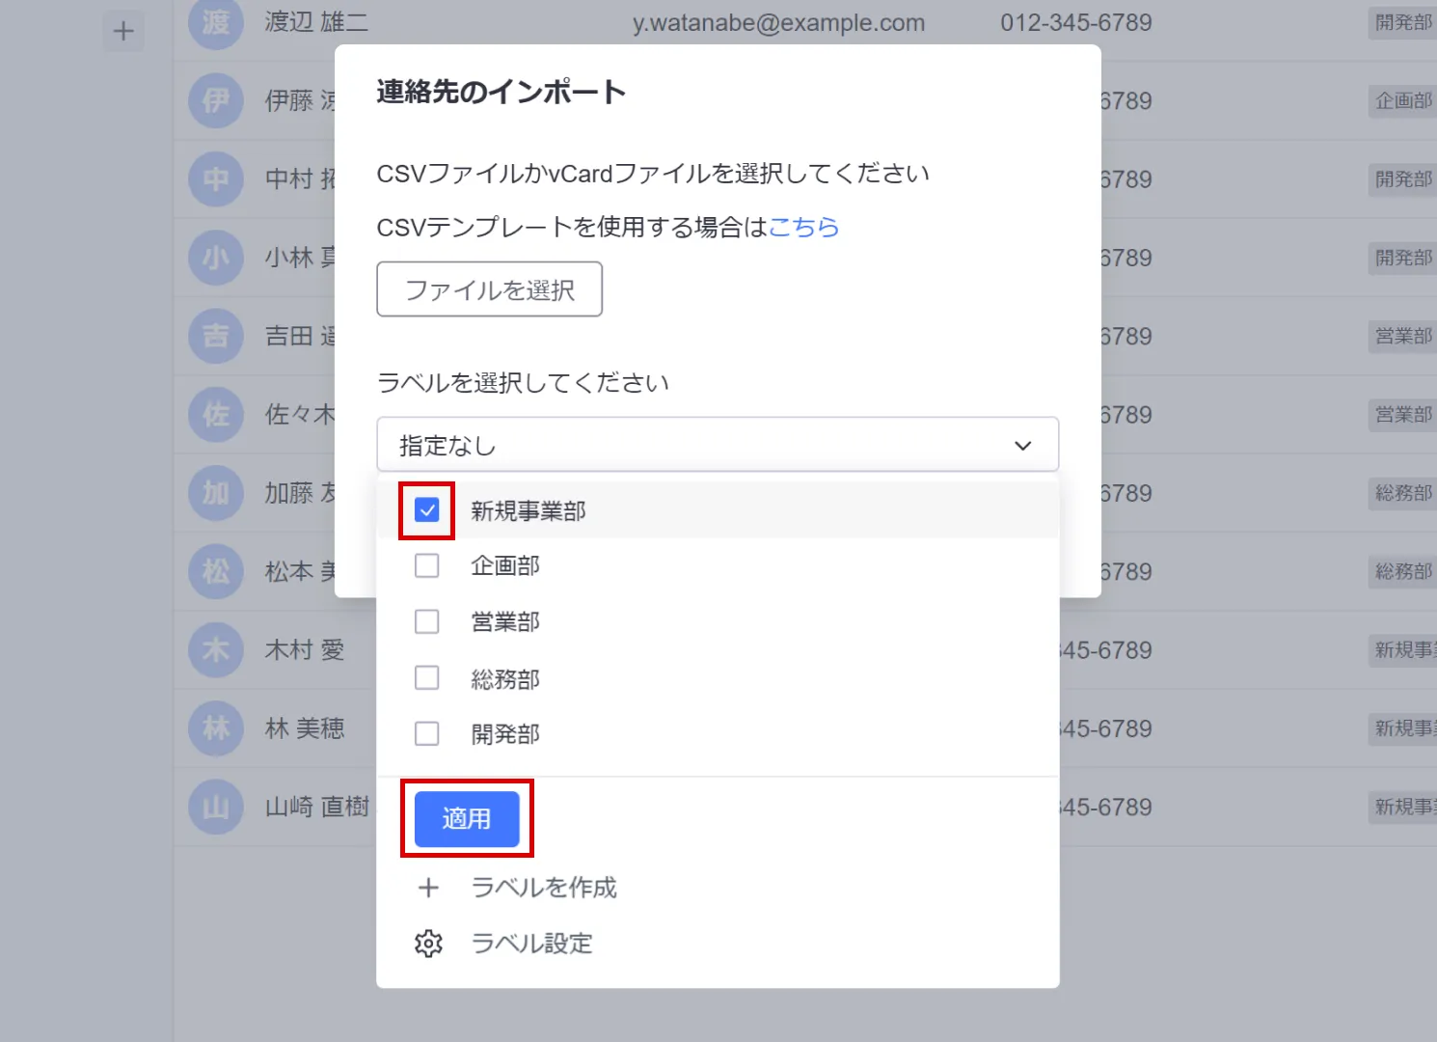
Task: Open the CSV template こちら link
Action: pos(803,228)
